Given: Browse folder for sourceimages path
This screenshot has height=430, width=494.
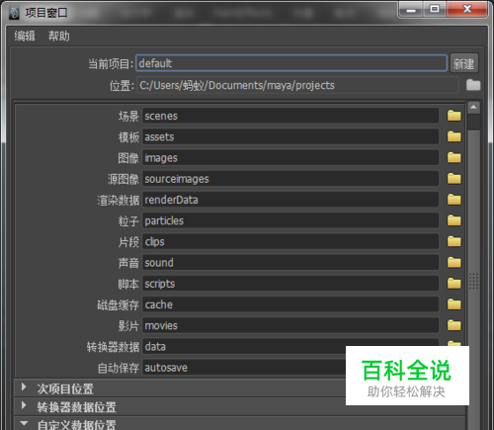Looking at the screenshot, I should point(453,179).
